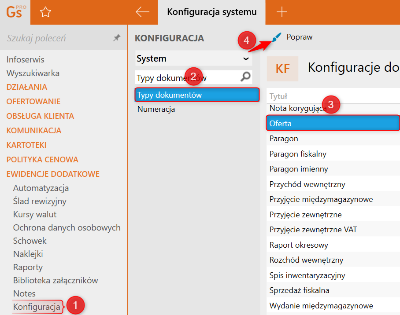Select the Paragon fiskalny row

333,154
